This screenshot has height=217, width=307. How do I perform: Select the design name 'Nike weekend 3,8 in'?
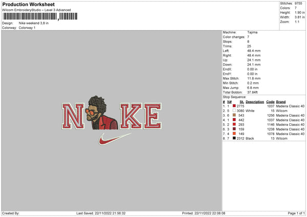pos(34,23)
